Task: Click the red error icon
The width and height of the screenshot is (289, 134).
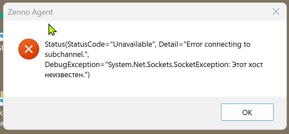Action: [29, 49]
